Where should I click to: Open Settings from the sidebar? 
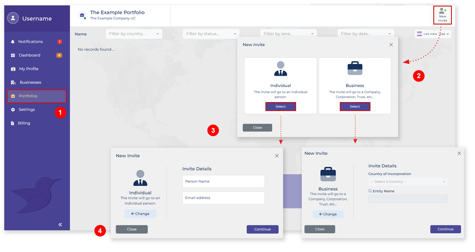pos(37,110)
